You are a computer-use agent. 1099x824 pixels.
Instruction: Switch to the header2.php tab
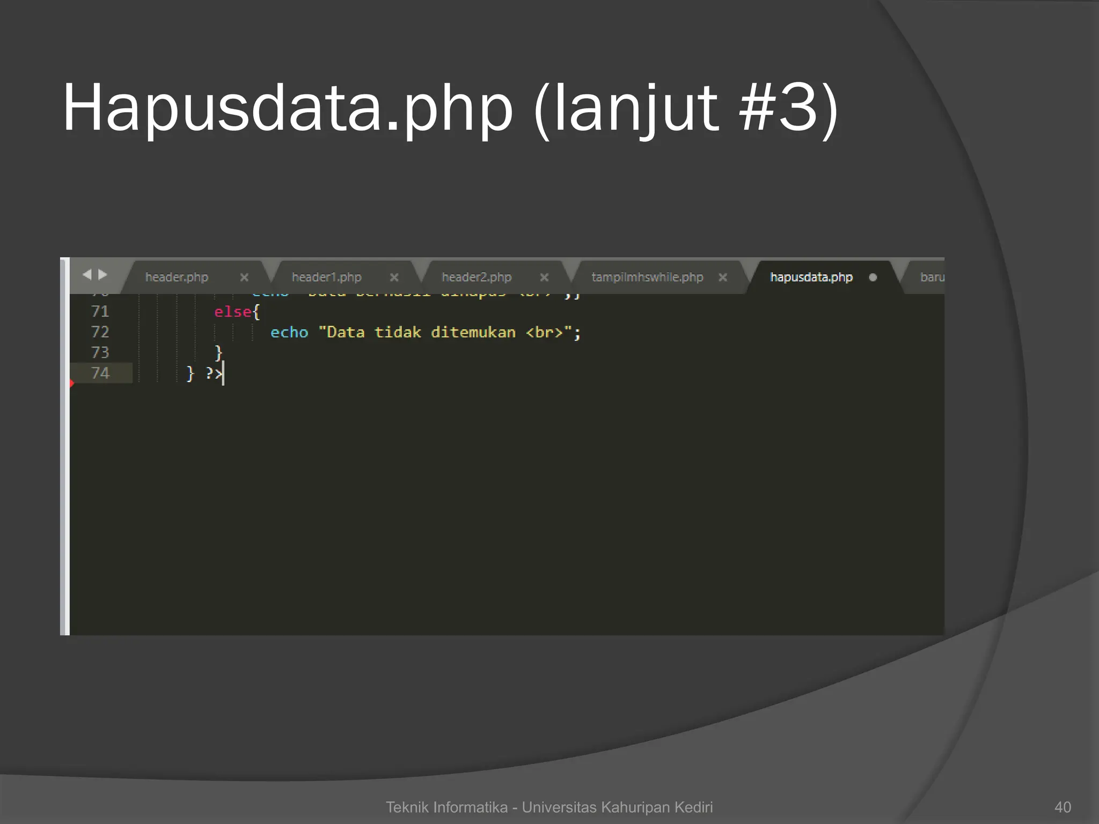pos(477,277)
